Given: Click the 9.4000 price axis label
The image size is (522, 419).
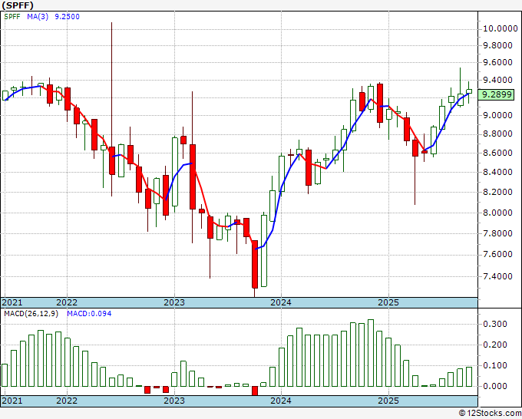Looking at the screenshot, I should click(x=498, y=81).
